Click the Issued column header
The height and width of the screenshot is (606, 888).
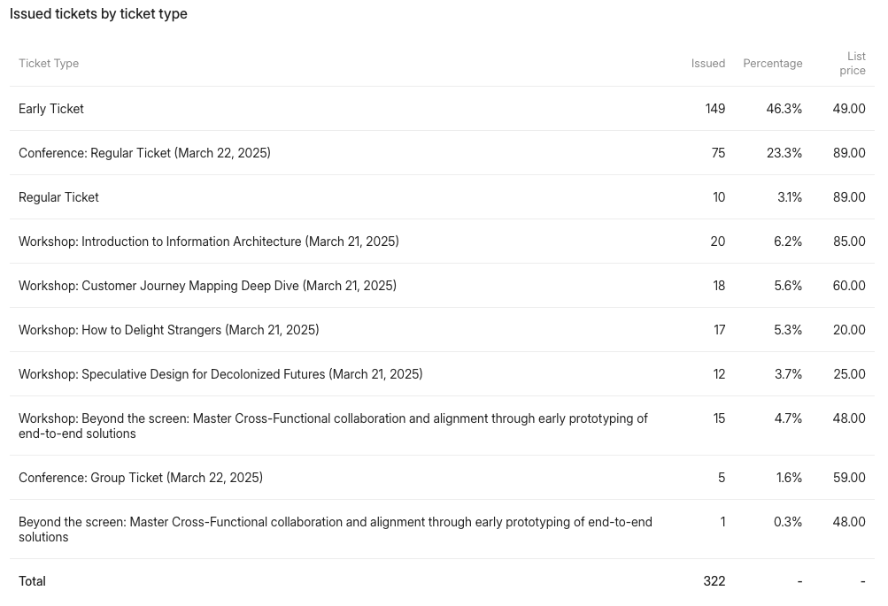[x=707, y=64]
